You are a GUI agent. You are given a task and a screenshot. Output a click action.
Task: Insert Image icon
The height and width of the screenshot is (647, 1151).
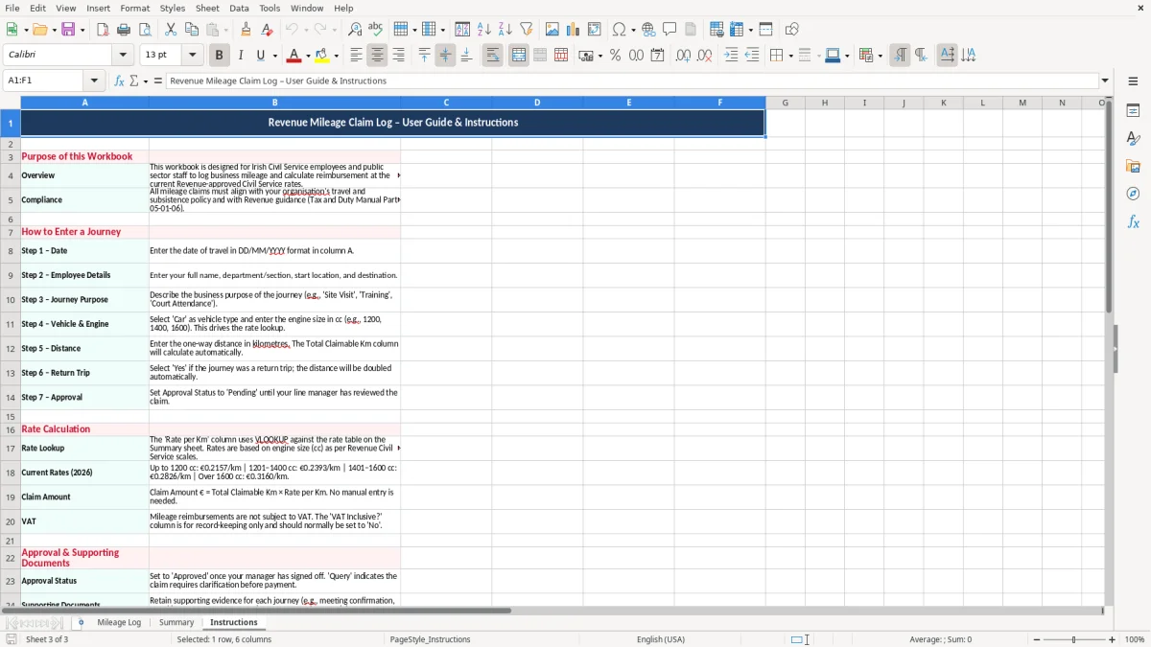click(552, 30)
